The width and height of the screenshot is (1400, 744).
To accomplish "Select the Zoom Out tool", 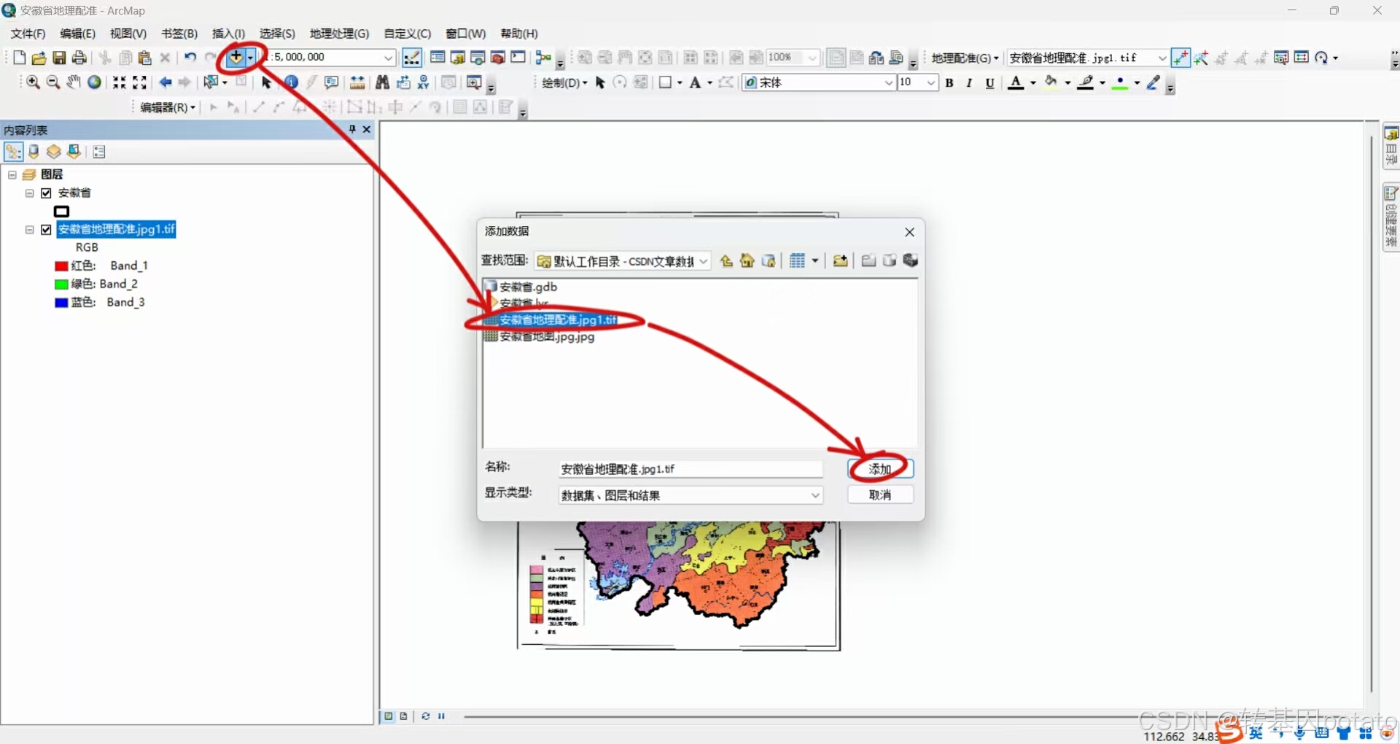I will (x=53, y=82).
